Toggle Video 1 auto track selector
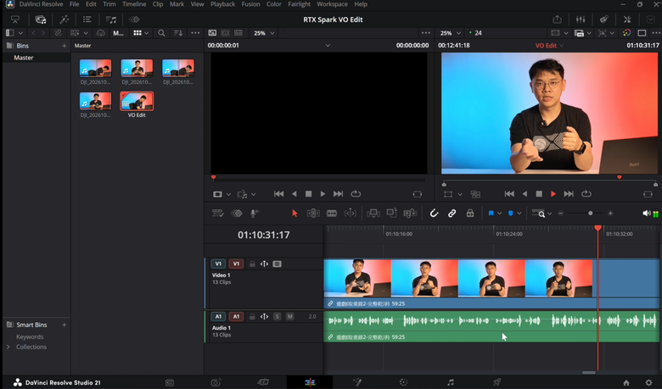Viewport: 662px width, 389px height. [x=264, y=264]
